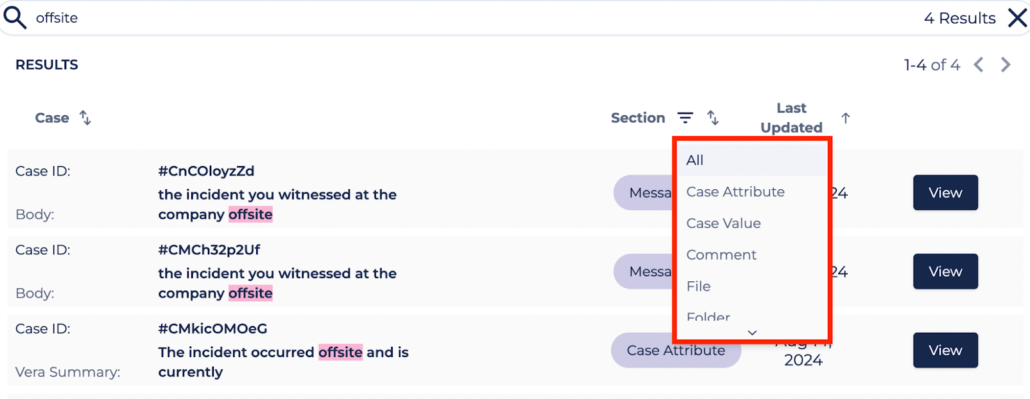
Task: View case #CMkicOMOeG
Action: 945,350
